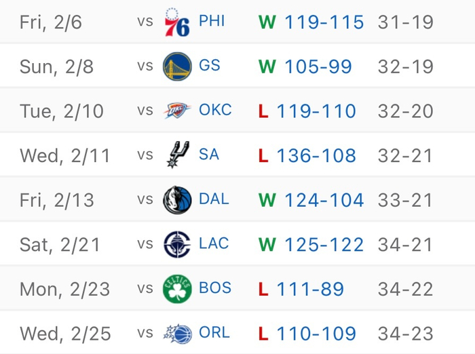This screenshot has width=475, height=354.
Task: Open the 110-109 loss box score
Action: pos(316,334)
